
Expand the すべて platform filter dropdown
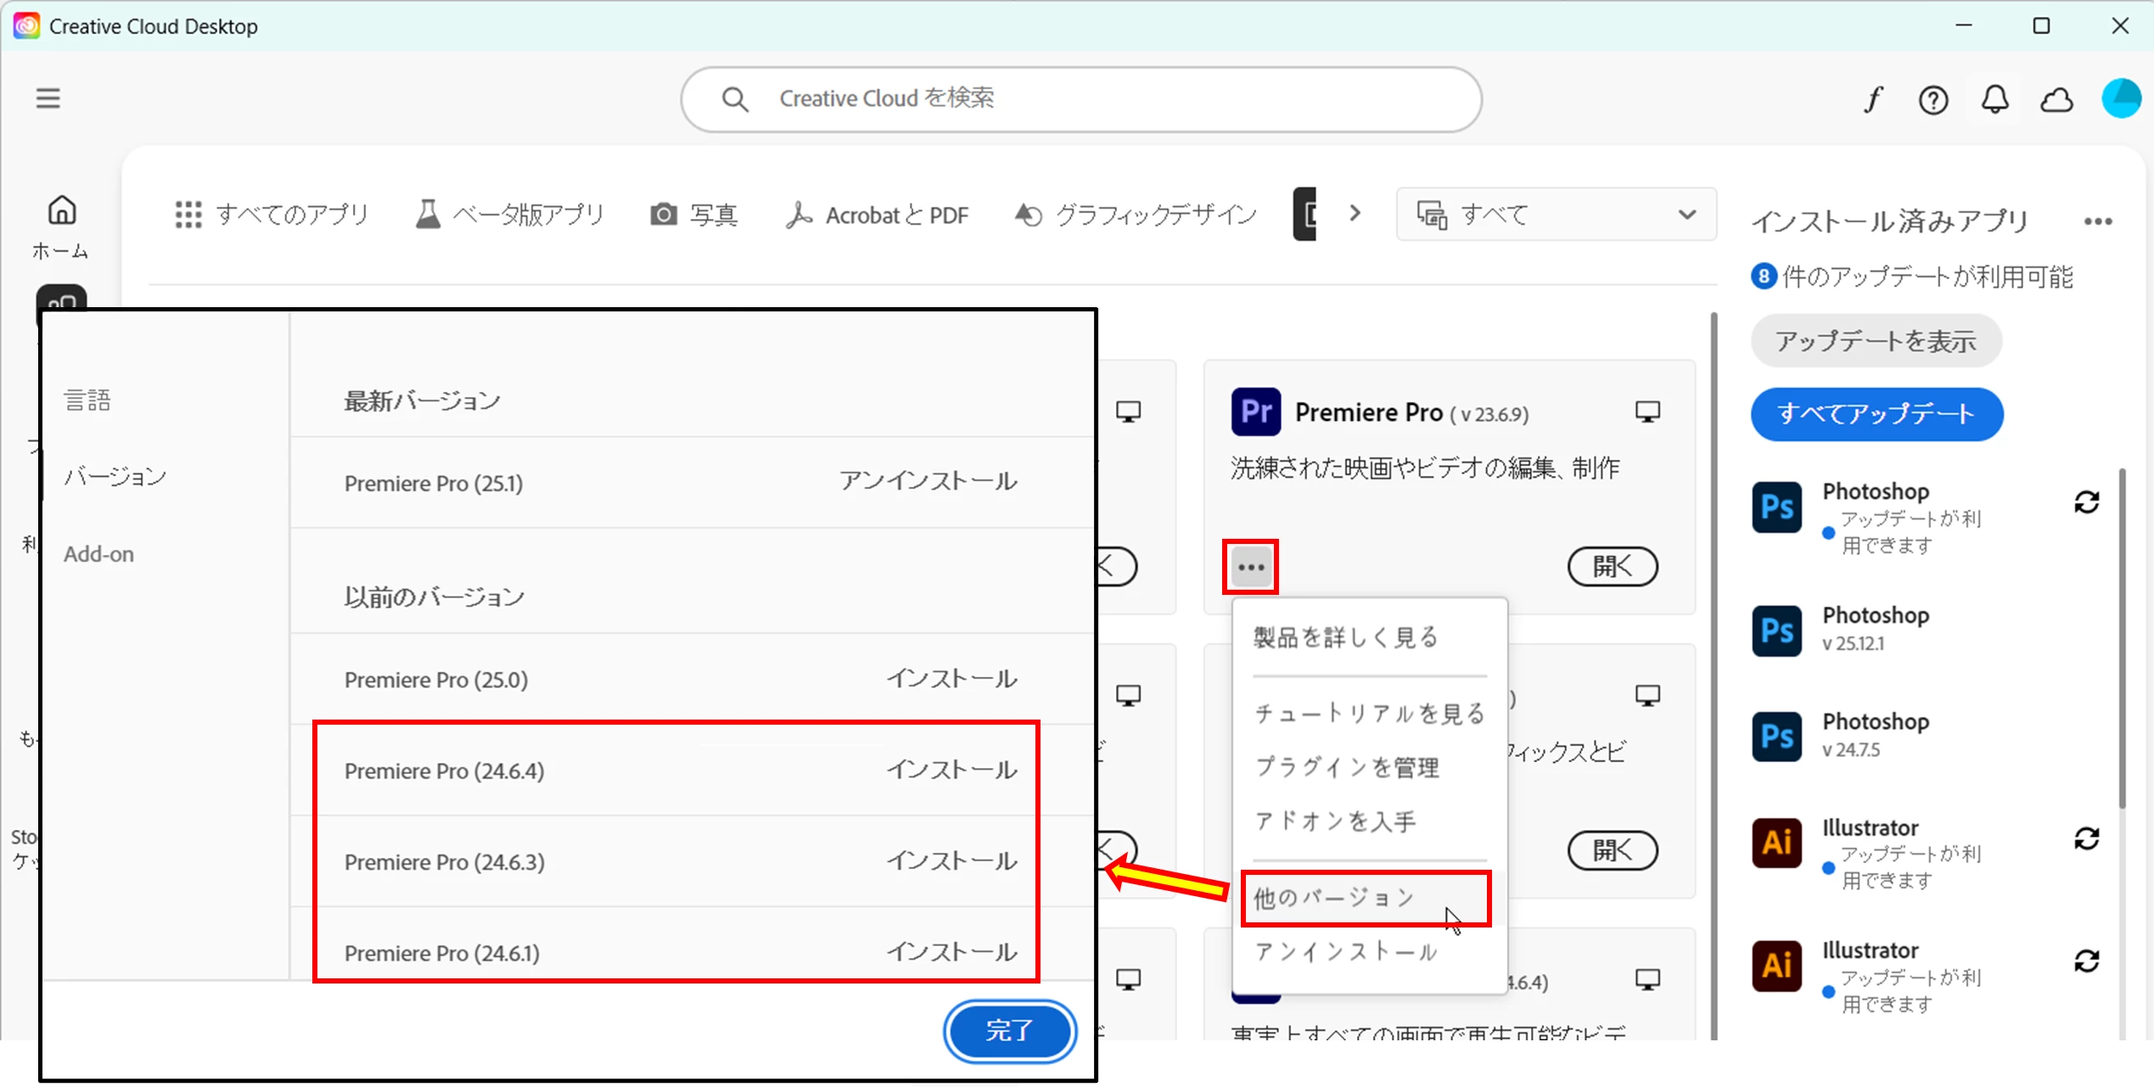(x=1557, y=215)
